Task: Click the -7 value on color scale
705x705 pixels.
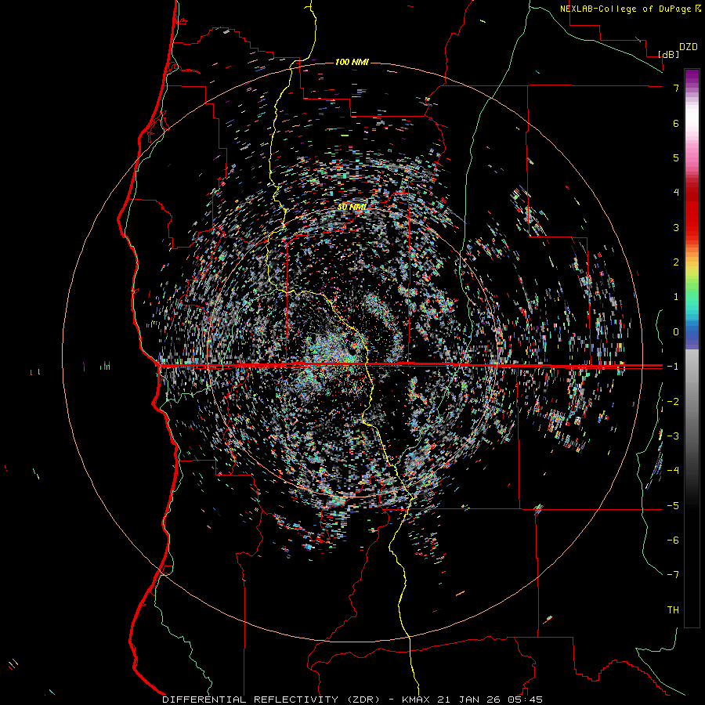Action: coord(673,575)
